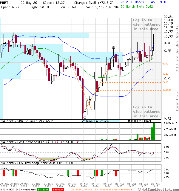The height and width of the screenshot is (191, 179).
Task: Click the 4.51 Fibonacci level label
Action: pos(165,64)
